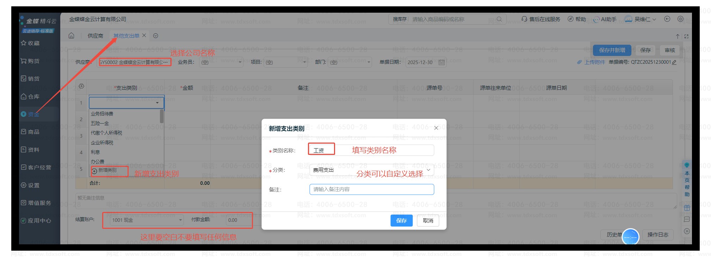Click search magnifier icon in top bar
711x257 pixels.
pos(499,19)
